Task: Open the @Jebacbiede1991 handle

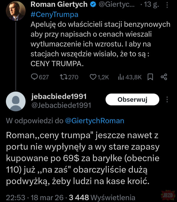Action: point(61,105)
